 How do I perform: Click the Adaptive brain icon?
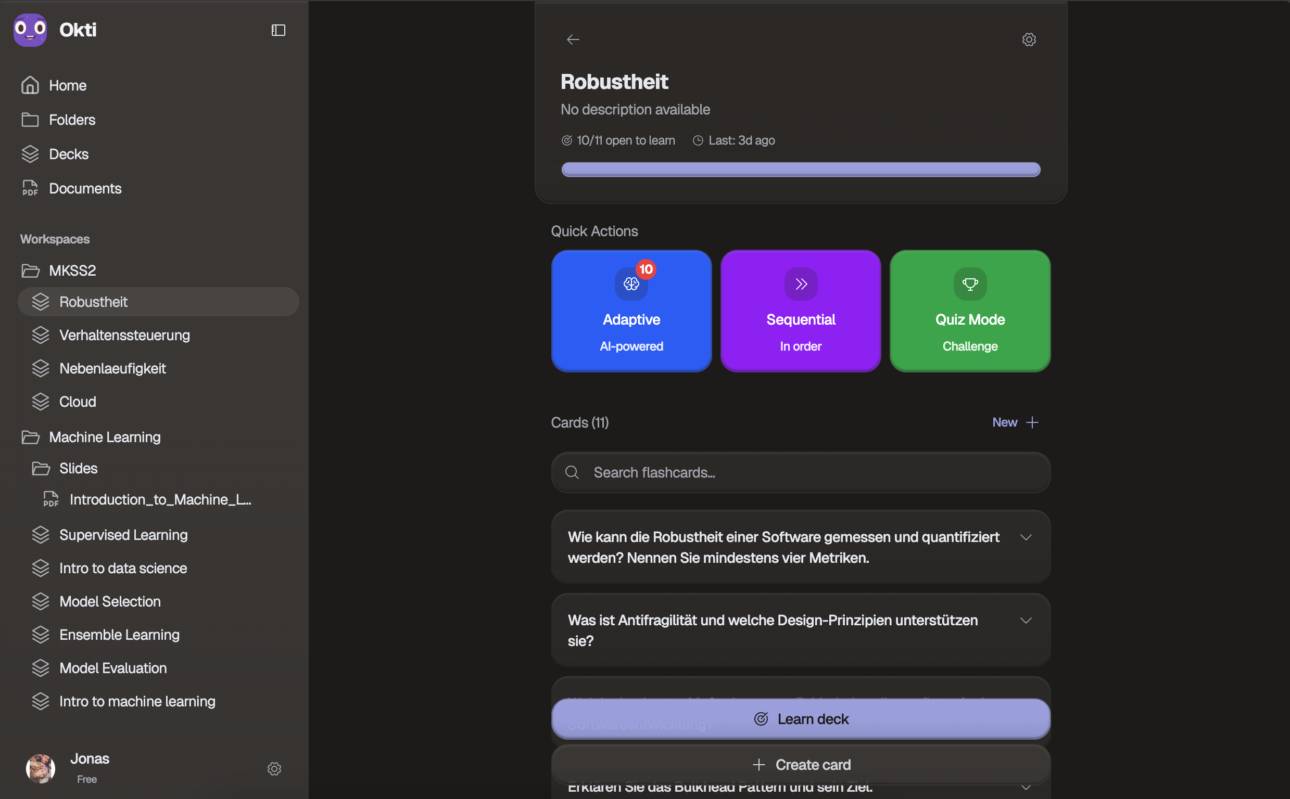[631, 284]
